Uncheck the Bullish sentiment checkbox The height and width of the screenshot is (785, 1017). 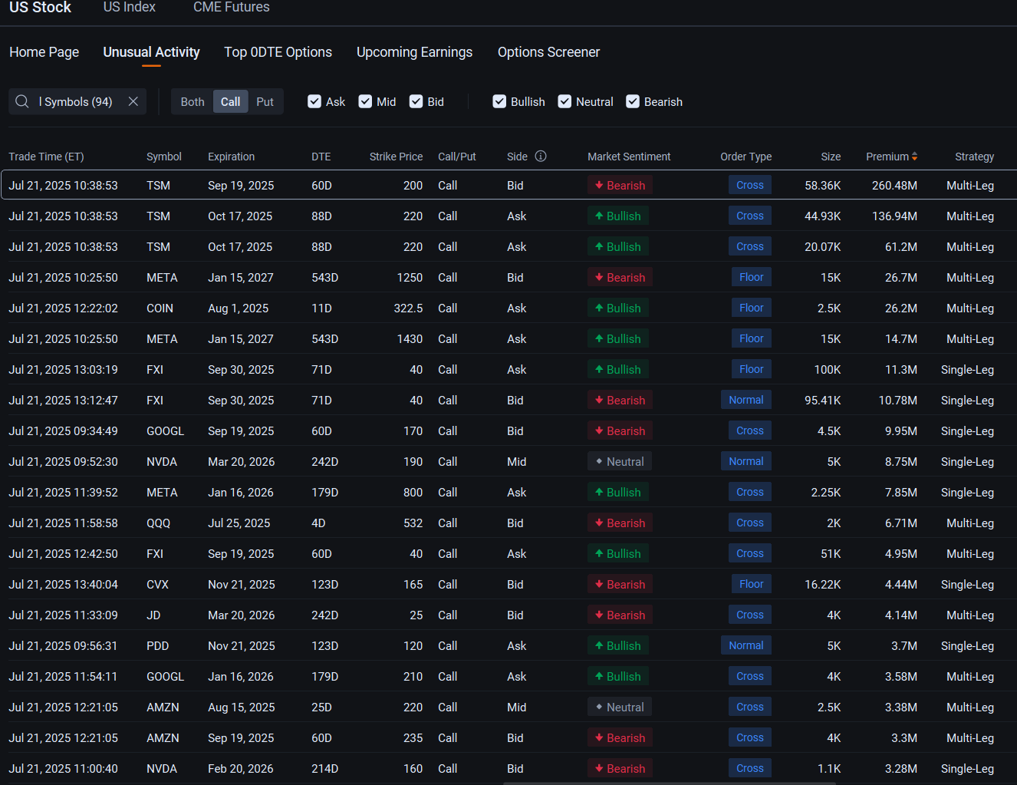tap(499, 101)
